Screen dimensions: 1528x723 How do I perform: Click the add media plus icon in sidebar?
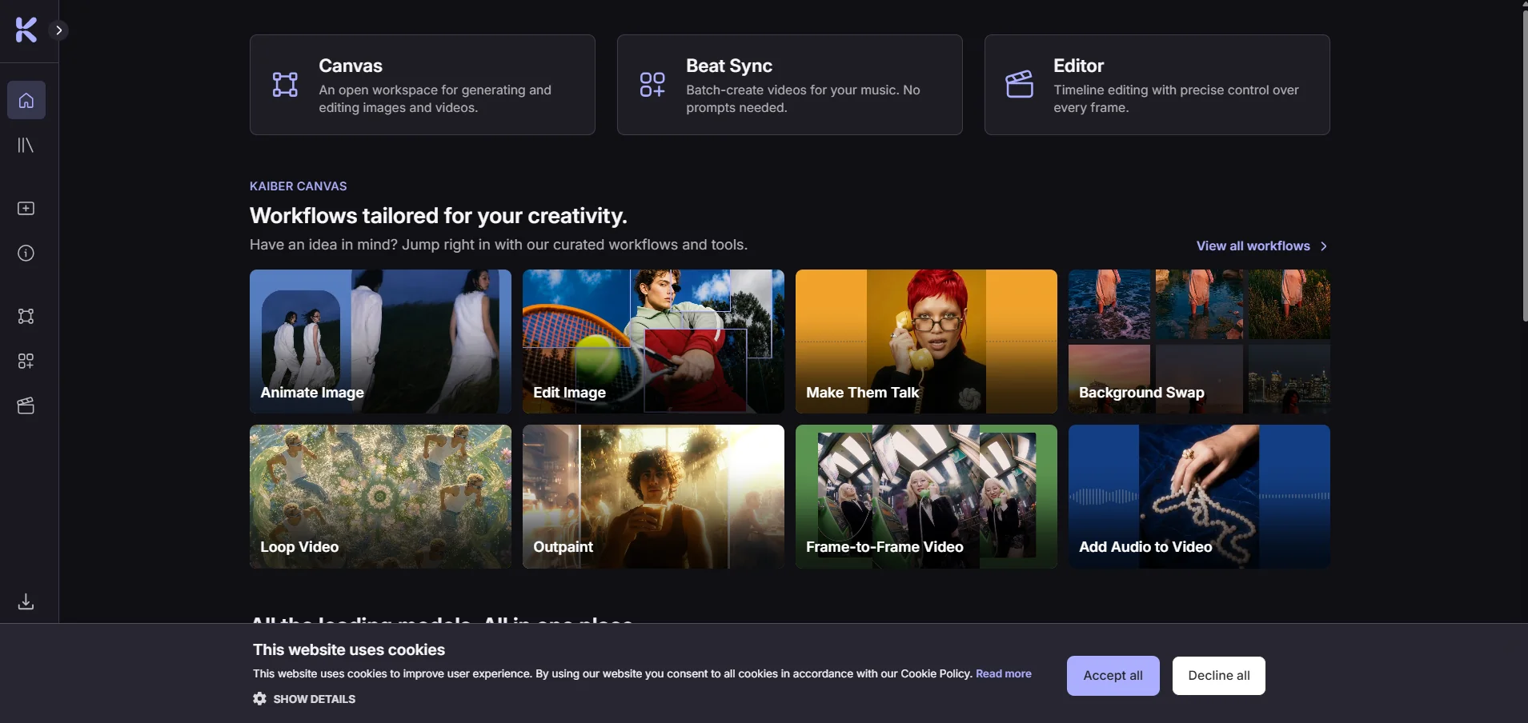(26, 208)
